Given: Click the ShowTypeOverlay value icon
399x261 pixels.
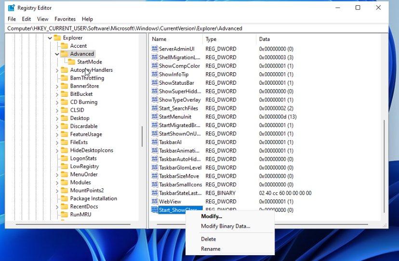Looking at the screenshot, I should pos(155,100).
